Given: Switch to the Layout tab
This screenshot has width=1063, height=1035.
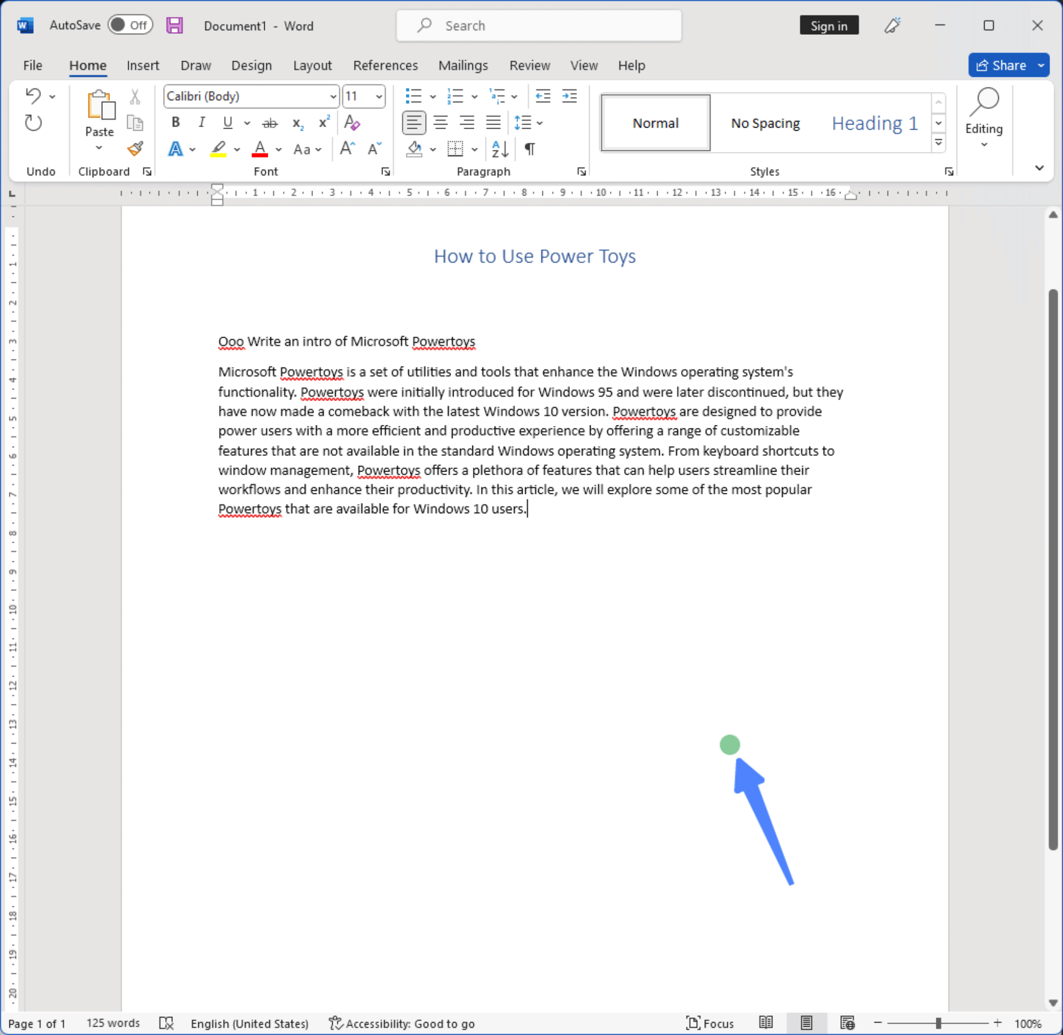Looking at the screenshot, I should tap(312, 65).
